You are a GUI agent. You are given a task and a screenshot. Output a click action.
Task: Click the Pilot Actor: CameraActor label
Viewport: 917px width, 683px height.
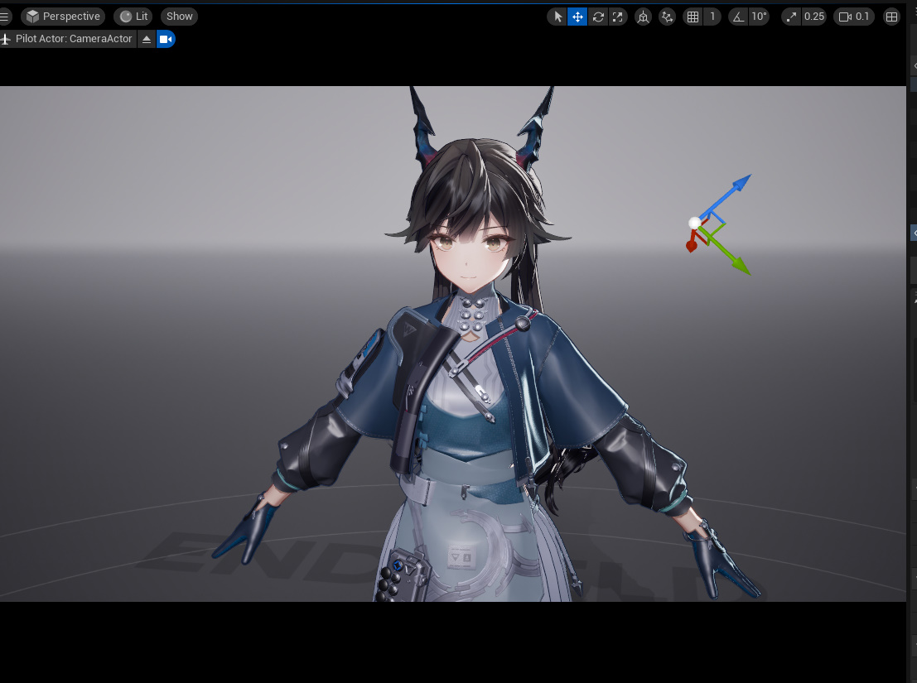(74, 39)
